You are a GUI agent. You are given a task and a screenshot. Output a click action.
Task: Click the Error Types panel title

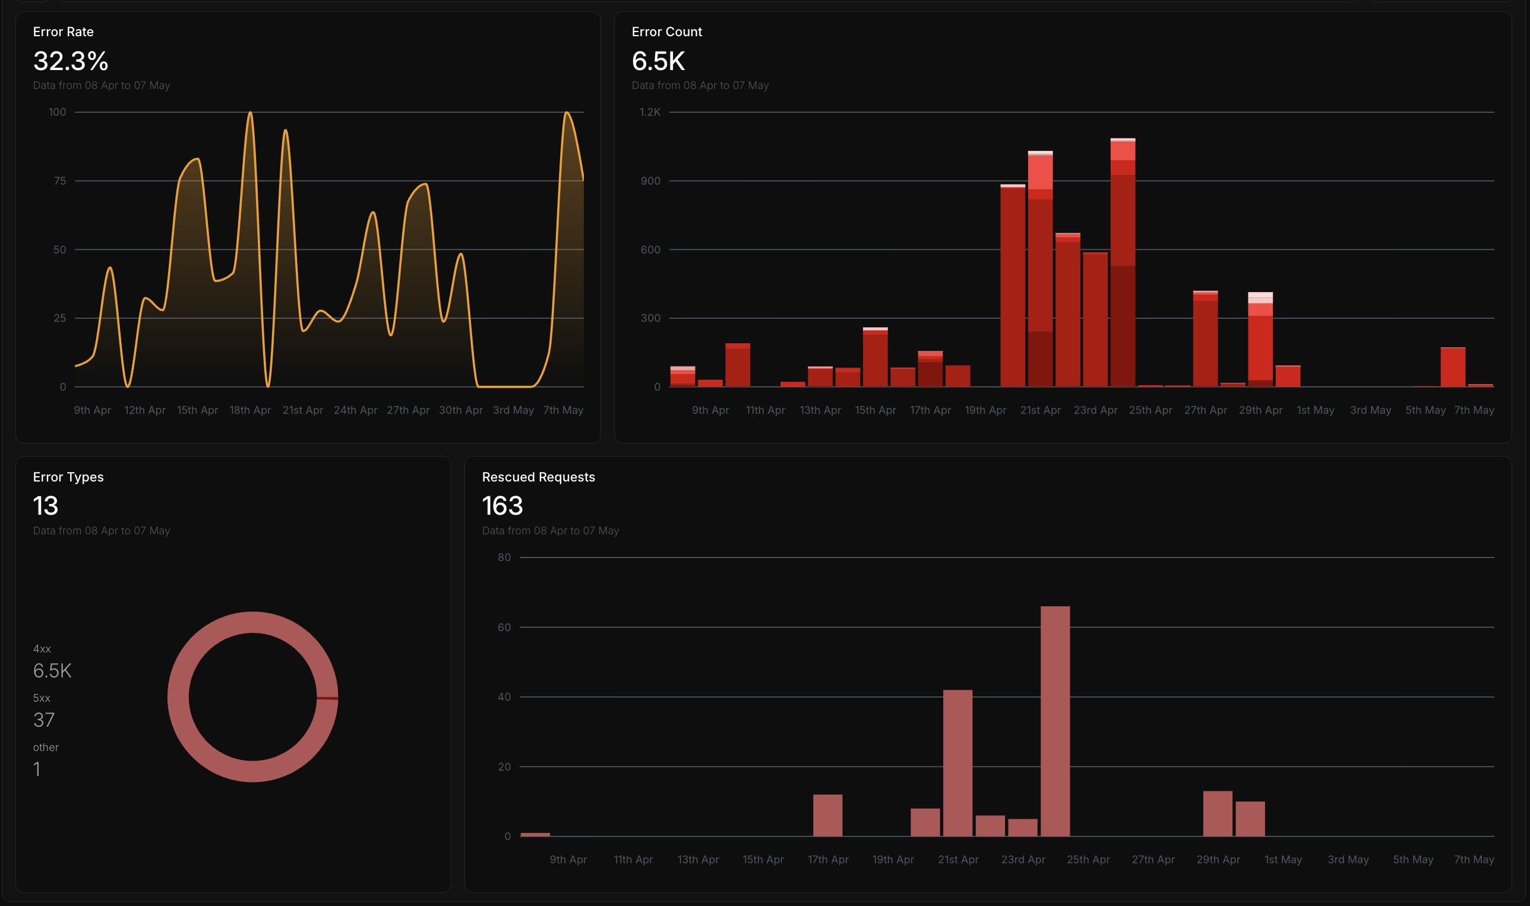(x=68, y=477)
